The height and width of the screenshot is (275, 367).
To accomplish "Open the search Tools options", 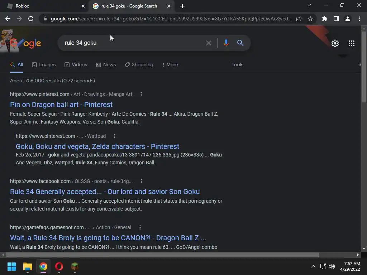I will 237,65.
